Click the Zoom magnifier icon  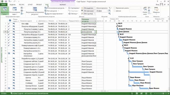point(110,8)
